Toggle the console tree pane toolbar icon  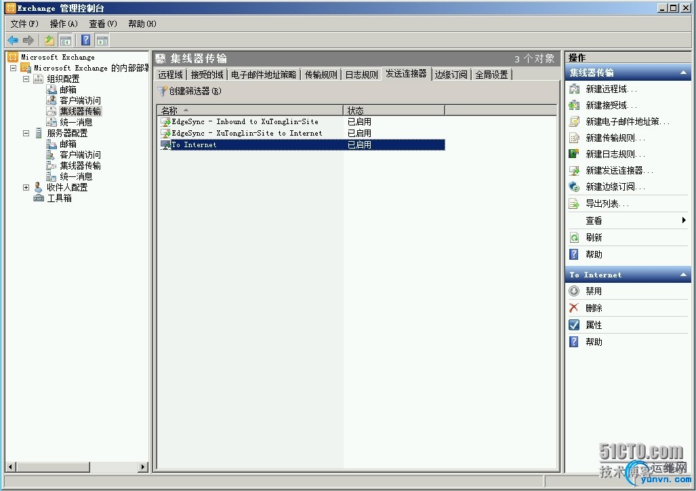point(66,41)
